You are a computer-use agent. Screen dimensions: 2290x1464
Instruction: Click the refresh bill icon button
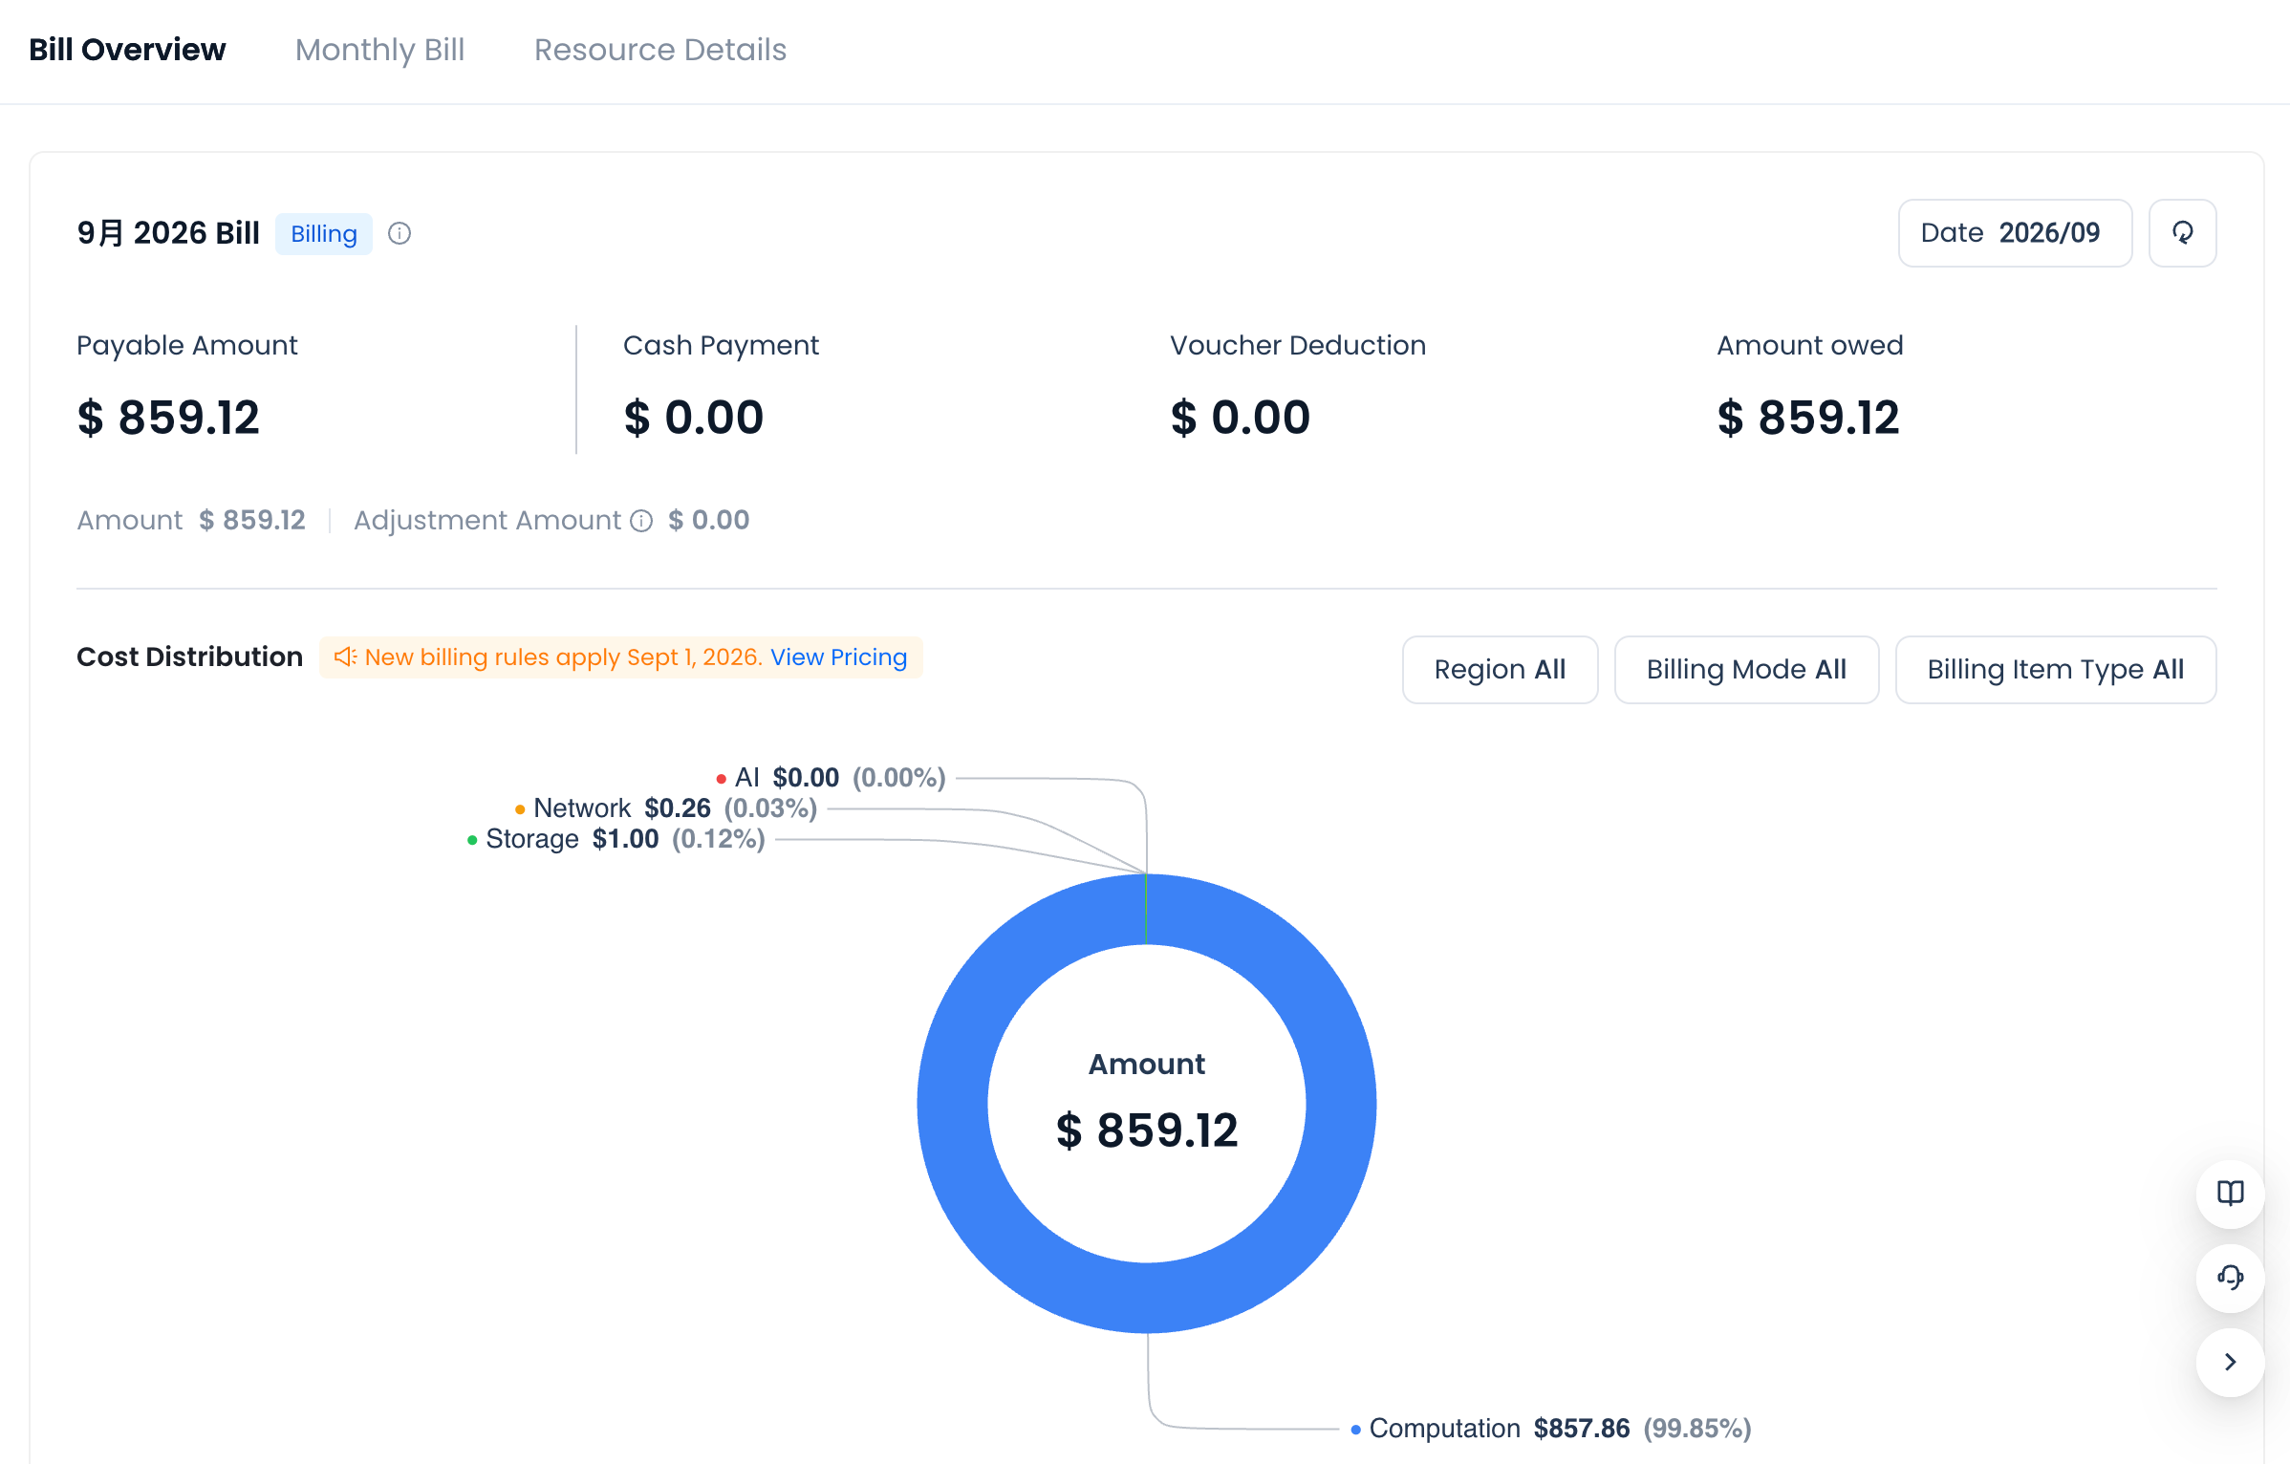pyautogui.click(x=2182, y=233)
